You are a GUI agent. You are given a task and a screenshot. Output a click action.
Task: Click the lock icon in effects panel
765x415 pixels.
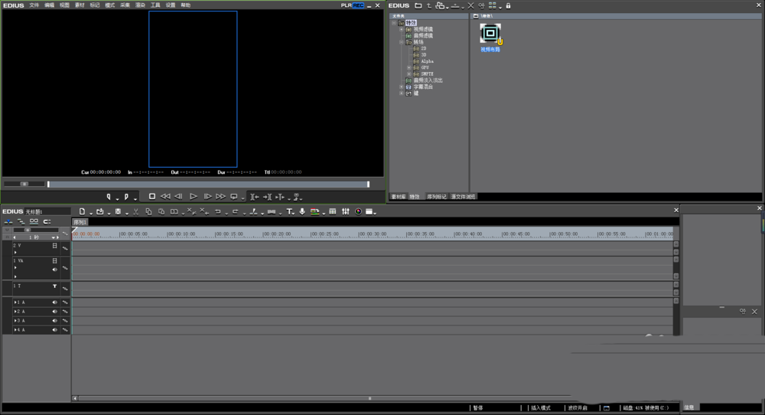508,5
